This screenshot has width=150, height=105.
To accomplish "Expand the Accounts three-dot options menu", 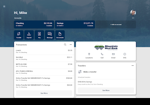I will point(133,18).
